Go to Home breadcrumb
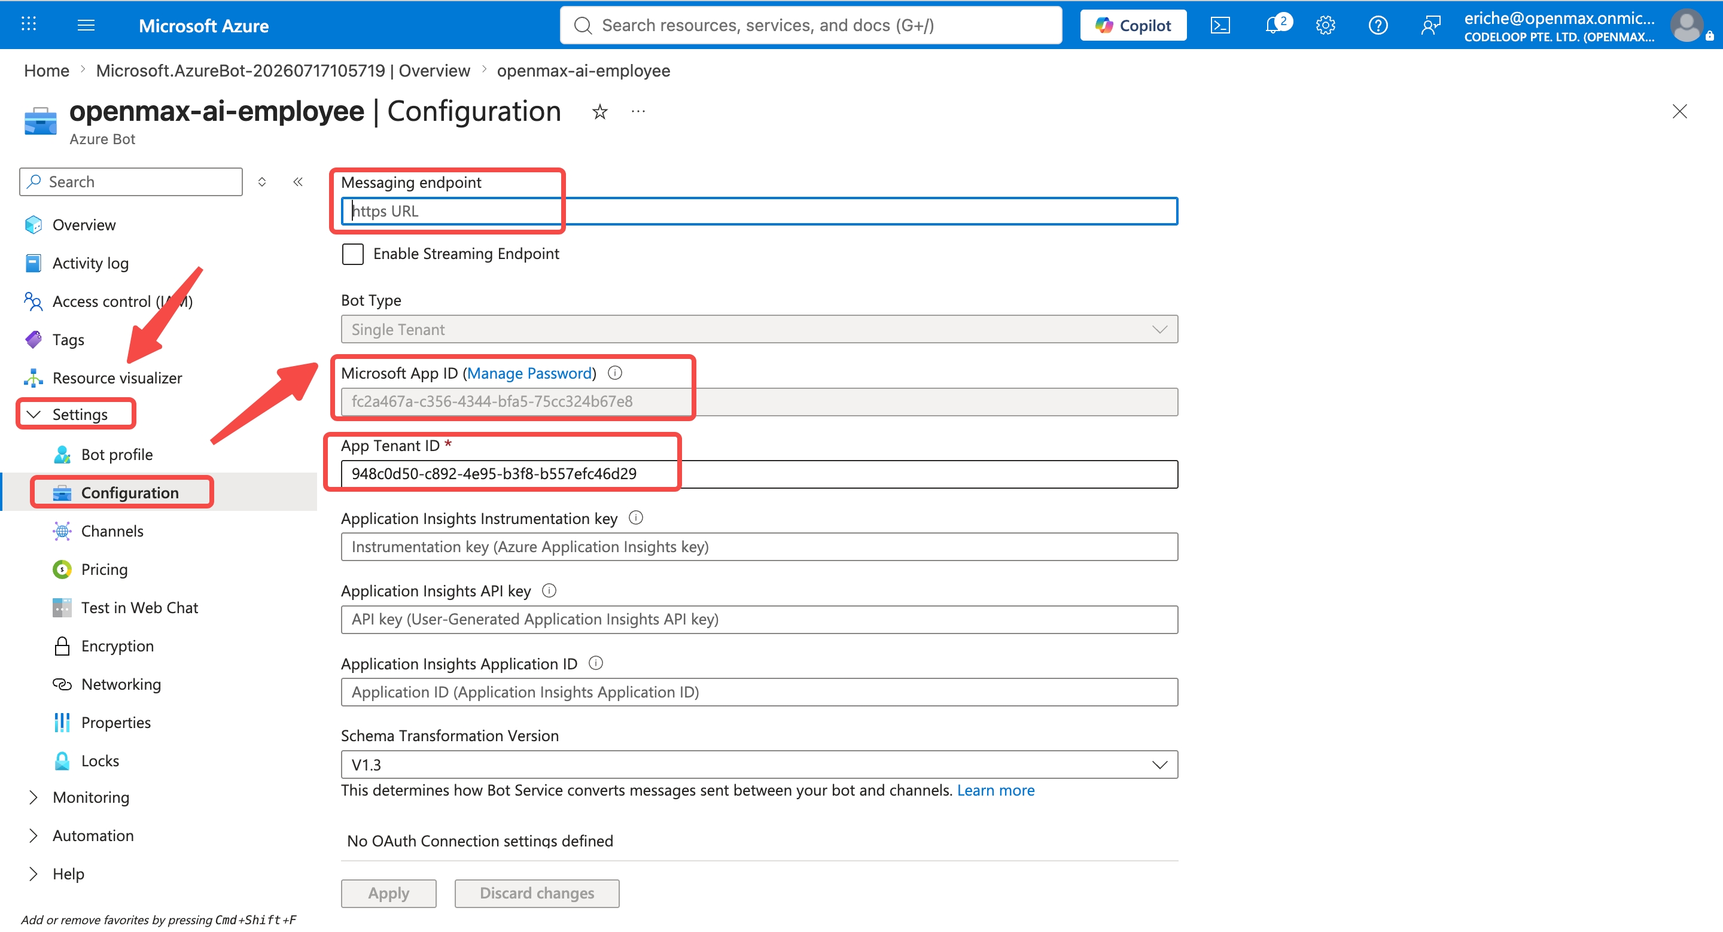This screenshot has height=932, width=1723. tap(47, 71)
